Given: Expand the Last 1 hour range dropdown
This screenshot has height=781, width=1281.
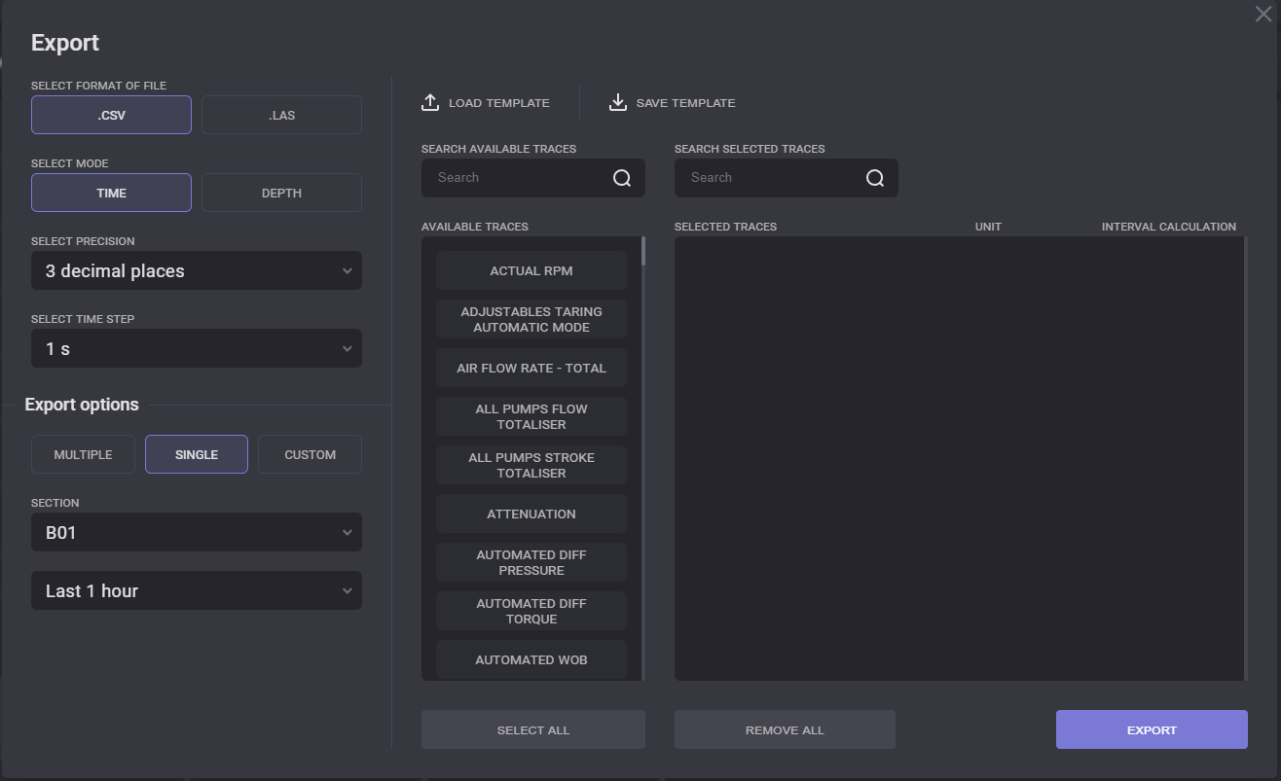Looking at the screenshot, I should pyautogui.click(x=197, y=591).
